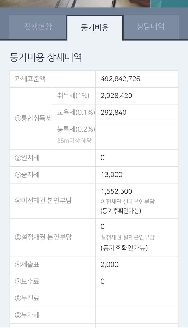Click the empty ⑧누진료 value cell
This screenshot has width=188, height=328.
tap(136, 298)
